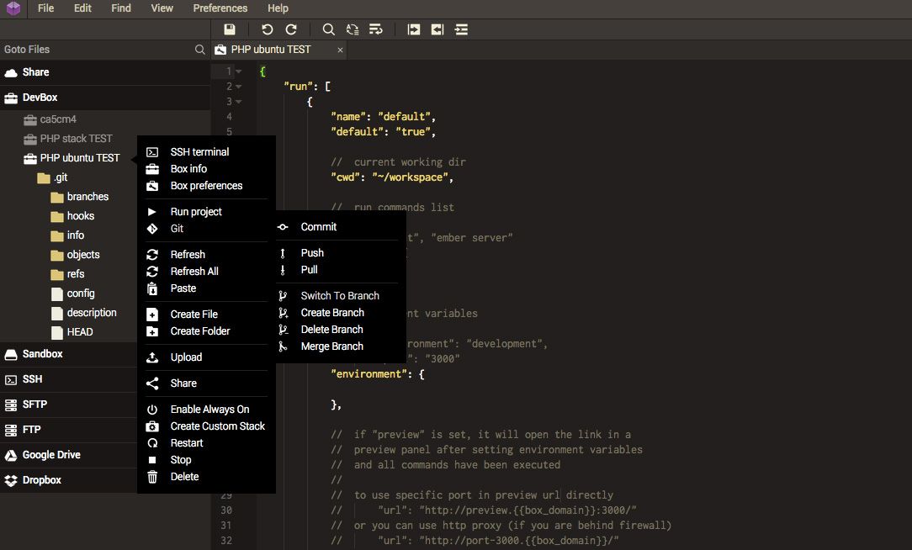912x550 pixels.
Task: Select the outdent toolbar icon
Action: pos(437,29)
